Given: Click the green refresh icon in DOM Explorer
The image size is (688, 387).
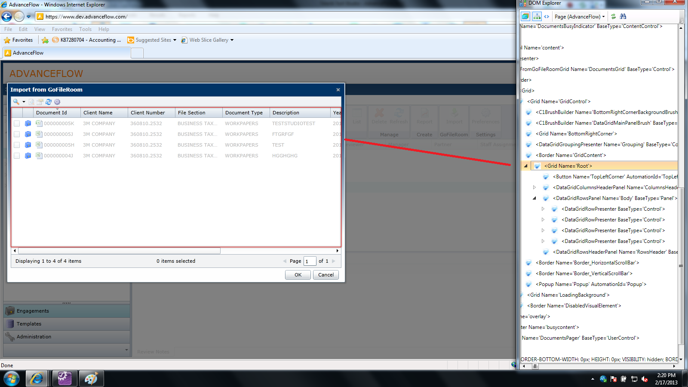Looking at the screenshot, I should click(x=613, y=17).
